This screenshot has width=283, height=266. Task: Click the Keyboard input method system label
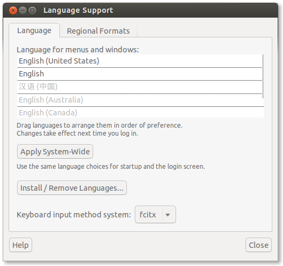click(x=74, y=215)
